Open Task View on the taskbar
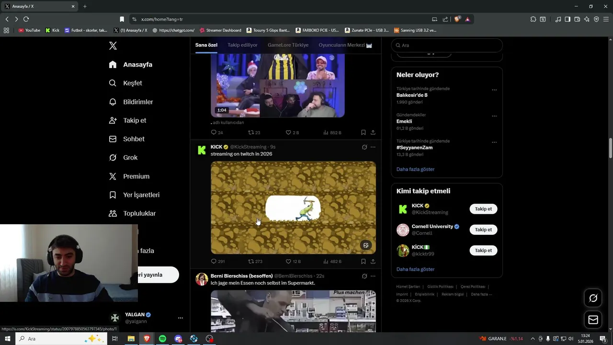The height and width of the screenshot is (345, 613). pos(115,339)
